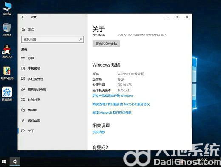Open 此电脑 desktop icon

7,9
